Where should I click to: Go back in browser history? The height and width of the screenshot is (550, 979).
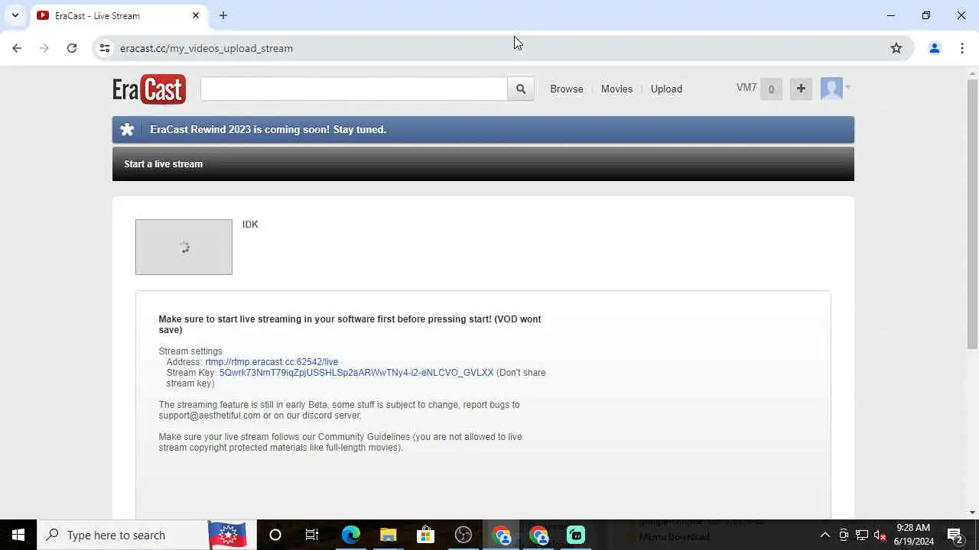point(17,48)
